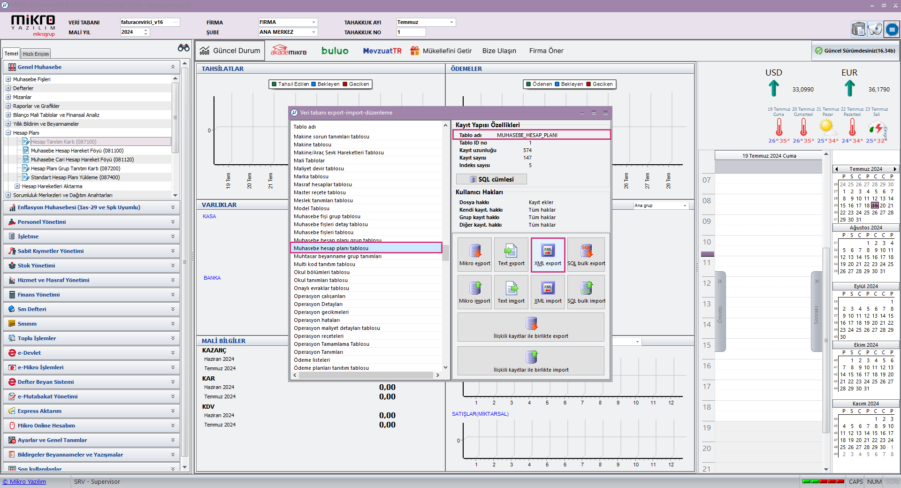Viewport: 901px width, 488px height.
Task: Select Makine tablosu row
Action: [366, 145]
